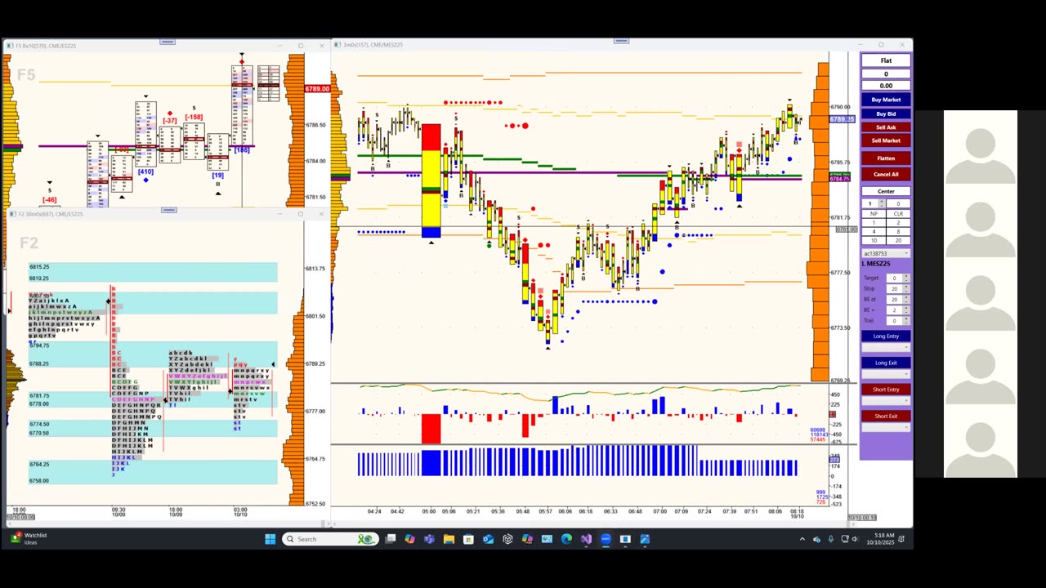
Task: Click the Stop value field
Action: [894, 289]
